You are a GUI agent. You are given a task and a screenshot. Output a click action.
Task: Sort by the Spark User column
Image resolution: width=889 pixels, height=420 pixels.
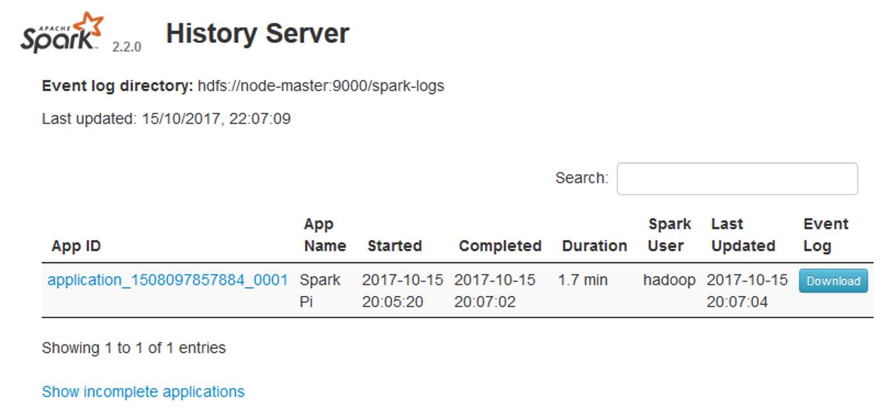(x=668, y=234)
